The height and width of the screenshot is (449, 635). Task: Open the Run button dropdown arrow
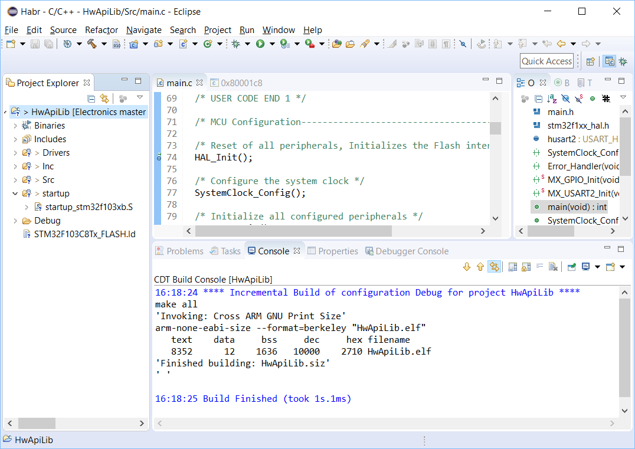(271, 44)
